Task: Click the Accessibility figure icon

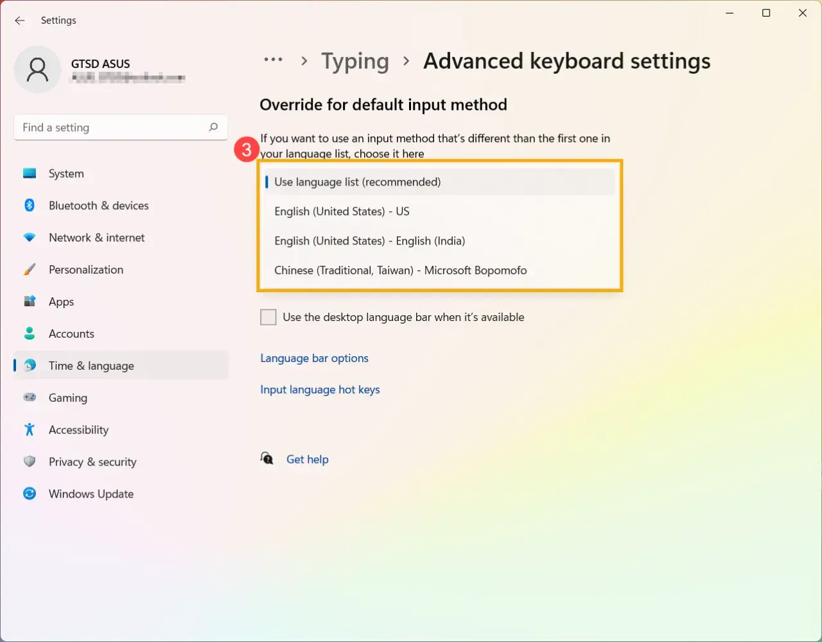Action: click(x=30, y=429)
